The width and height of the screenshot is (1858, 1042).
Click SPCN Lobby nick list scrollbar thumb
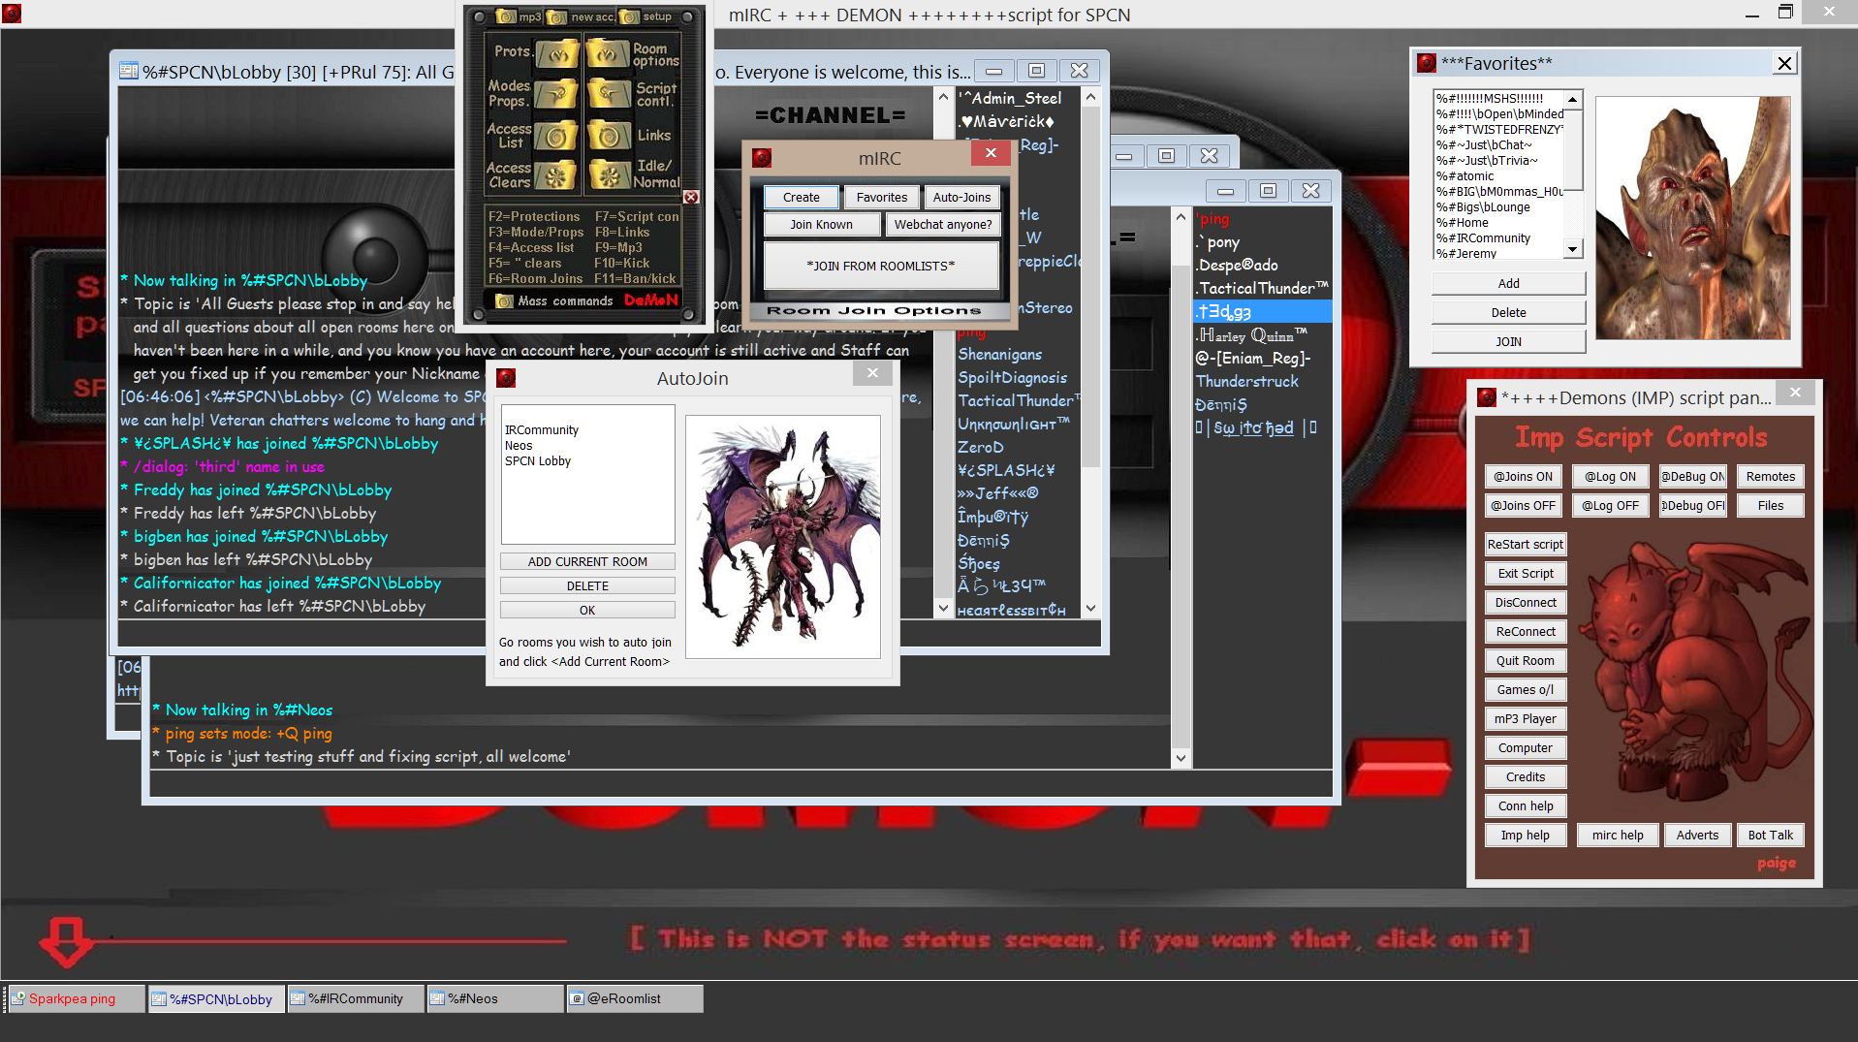point(1090,287)
